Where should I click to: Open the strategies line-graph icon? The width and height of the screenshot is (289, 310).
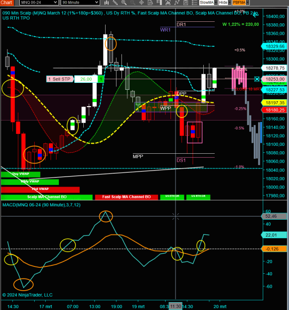[x=177, y=2]
